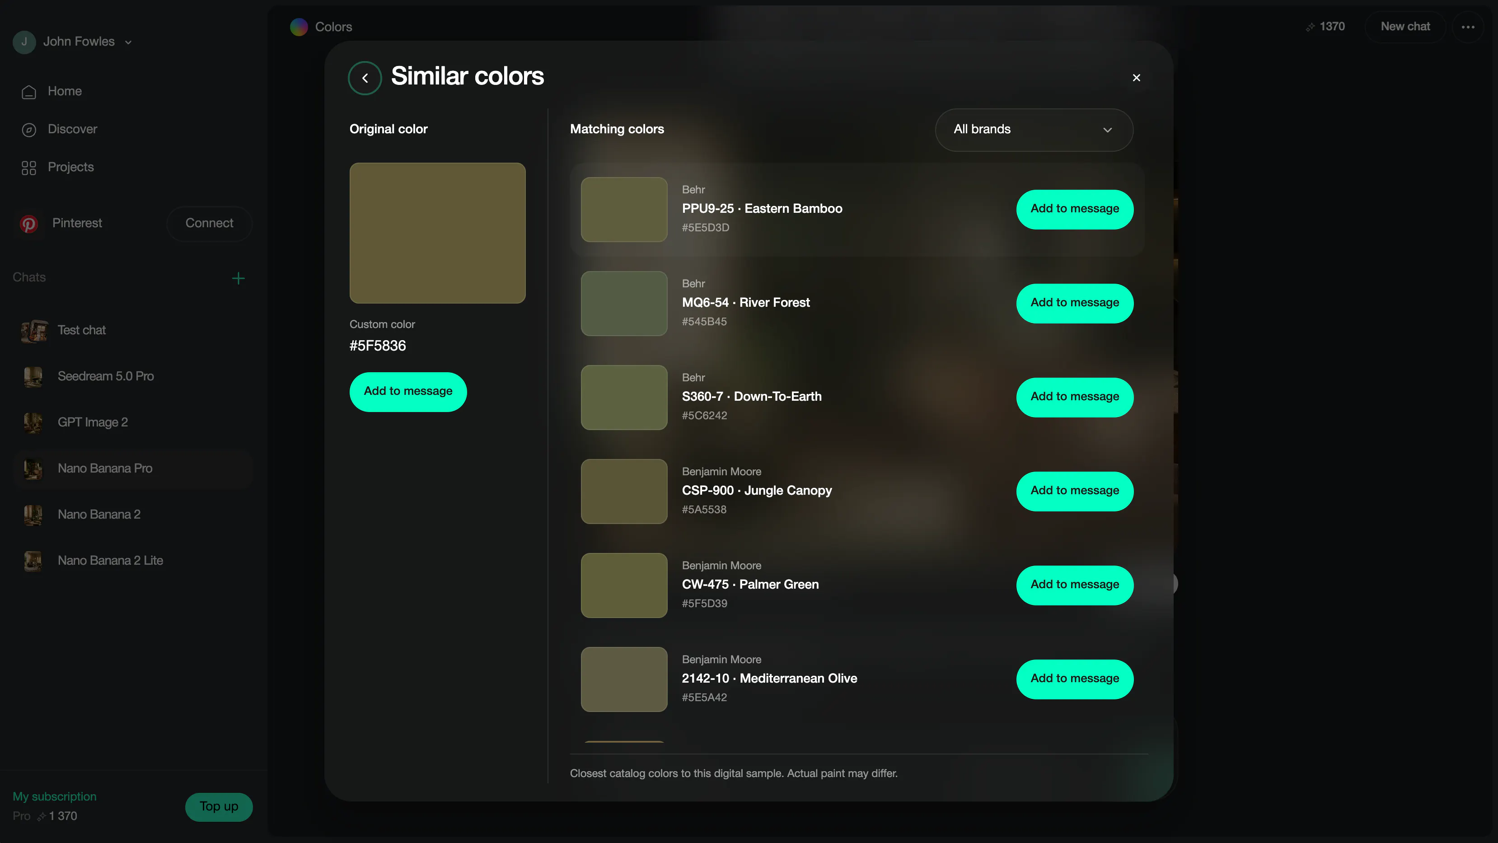Go back using the Similar colors arrow
1498x843 pixels.
click(365, 78)
